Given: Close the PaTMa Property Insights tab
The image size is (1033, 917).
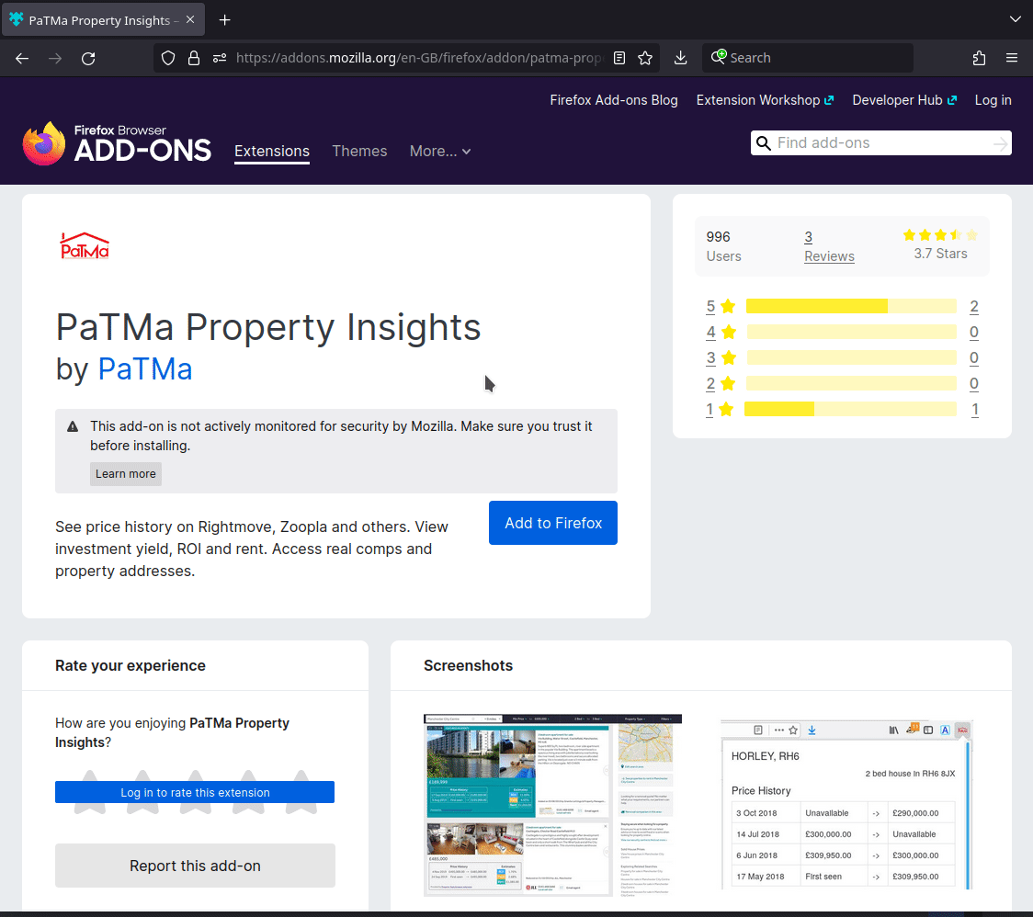Looking at the screenshot, I should pos(190,20).
